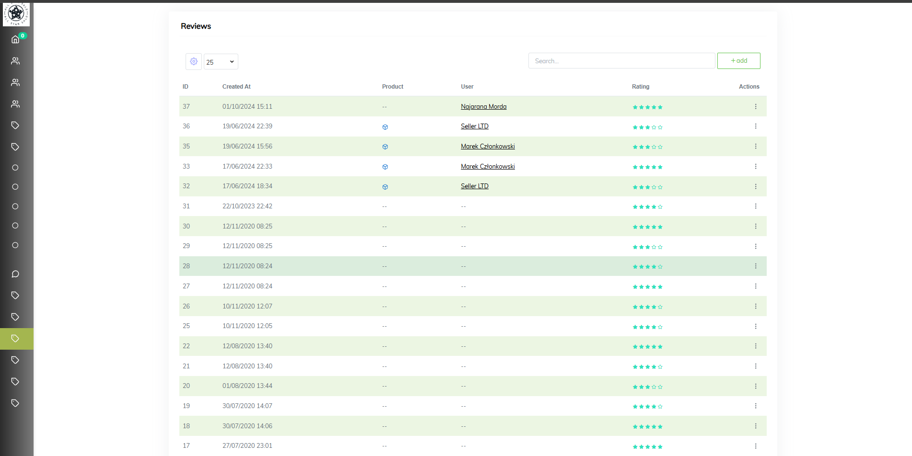The image size is (912, 456).
Task: Click the Rating column header
Action: coord(640,87)
